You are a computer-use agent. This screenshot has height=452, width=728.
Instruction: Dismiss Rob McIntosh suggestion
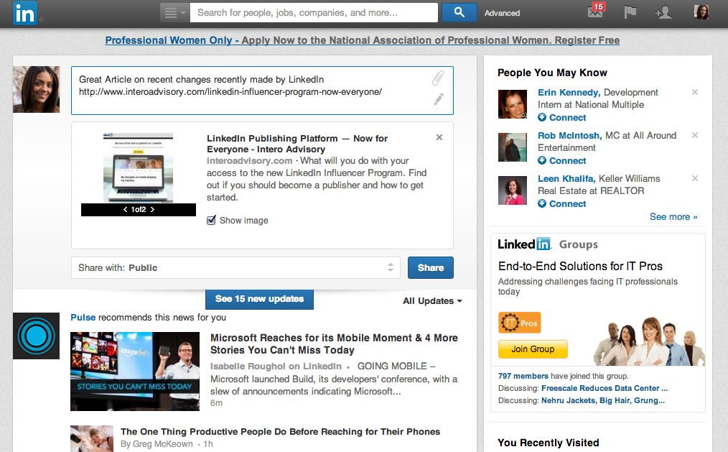tap(695, 135)
